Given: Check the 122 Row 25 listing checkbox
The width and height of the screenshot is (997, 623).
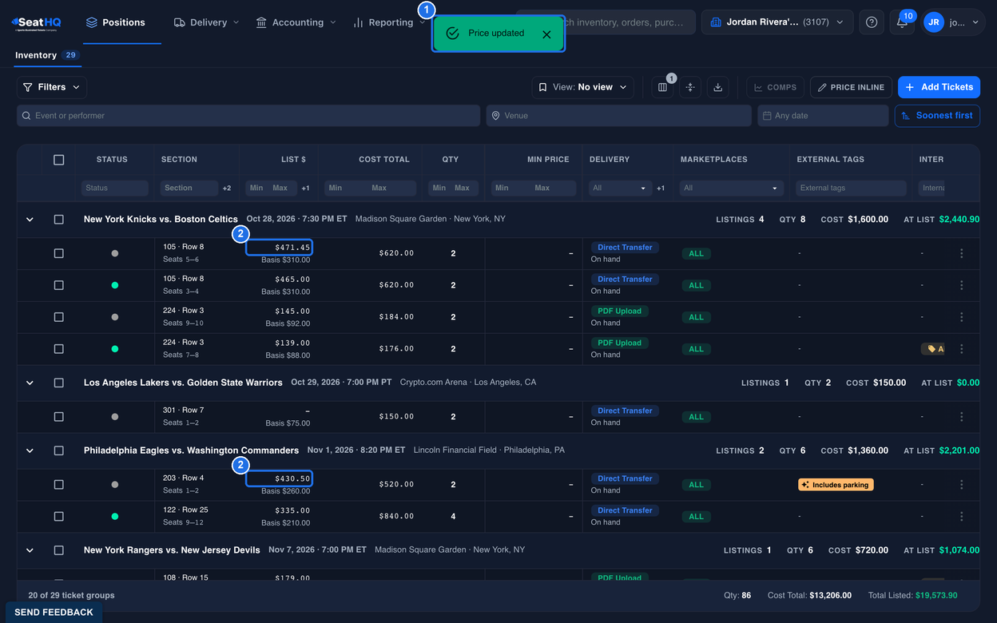Looking at the screenshot, I should 58,517.
